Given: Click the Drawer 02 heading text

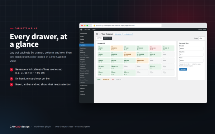Looking at the screenshot, I should (101, 43).
